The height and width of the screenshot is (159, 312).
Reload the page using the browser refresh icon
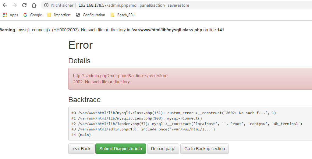coord(24,5)
